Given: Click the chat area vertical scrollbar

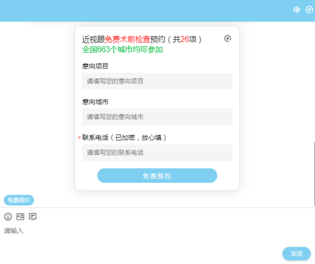Looking at the screenshot, I should tap(314, 173).
